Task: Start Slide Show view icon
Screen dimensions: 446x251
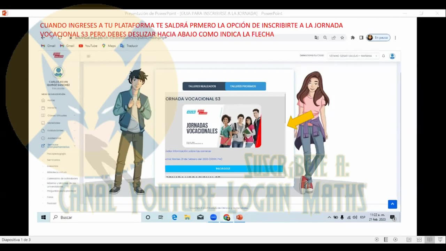Action: pos(440,239)
